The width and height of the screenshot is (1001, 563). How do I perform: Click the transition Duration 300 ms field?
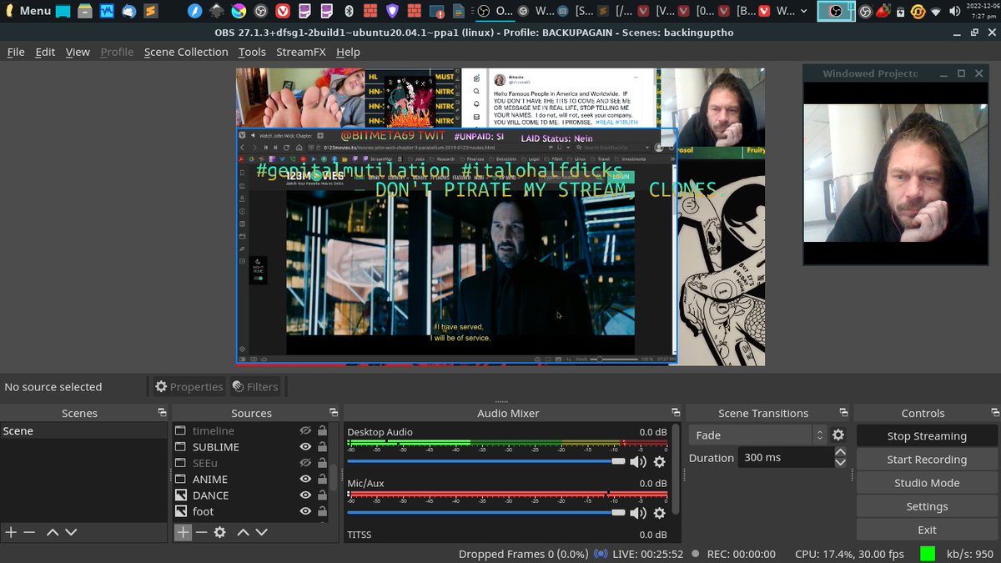click(x=786, y=458)
